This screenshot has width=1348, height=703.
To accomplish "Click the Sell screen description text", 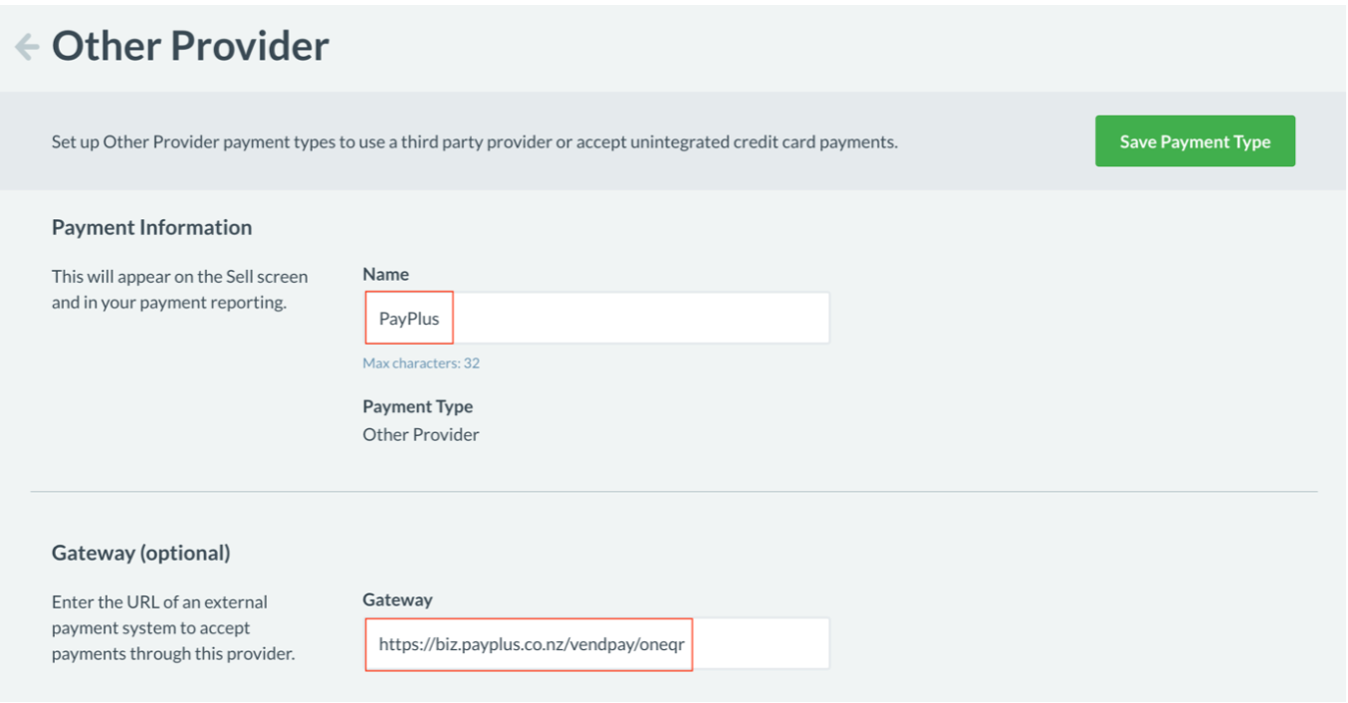I will coord(179,277).
